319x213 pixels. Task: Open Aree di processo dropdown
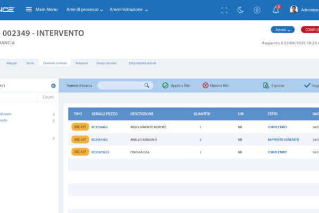(85, 10)
